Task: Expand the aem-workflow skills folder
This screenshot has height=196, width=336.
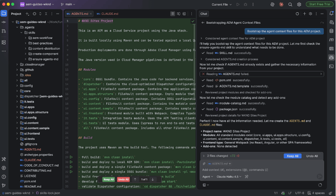Action: coord(26,38)
